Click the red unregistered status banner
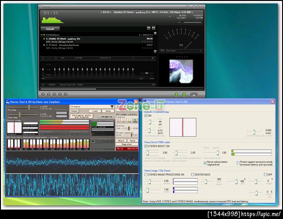This screenshot has width=283, height=219. [127, 149]
